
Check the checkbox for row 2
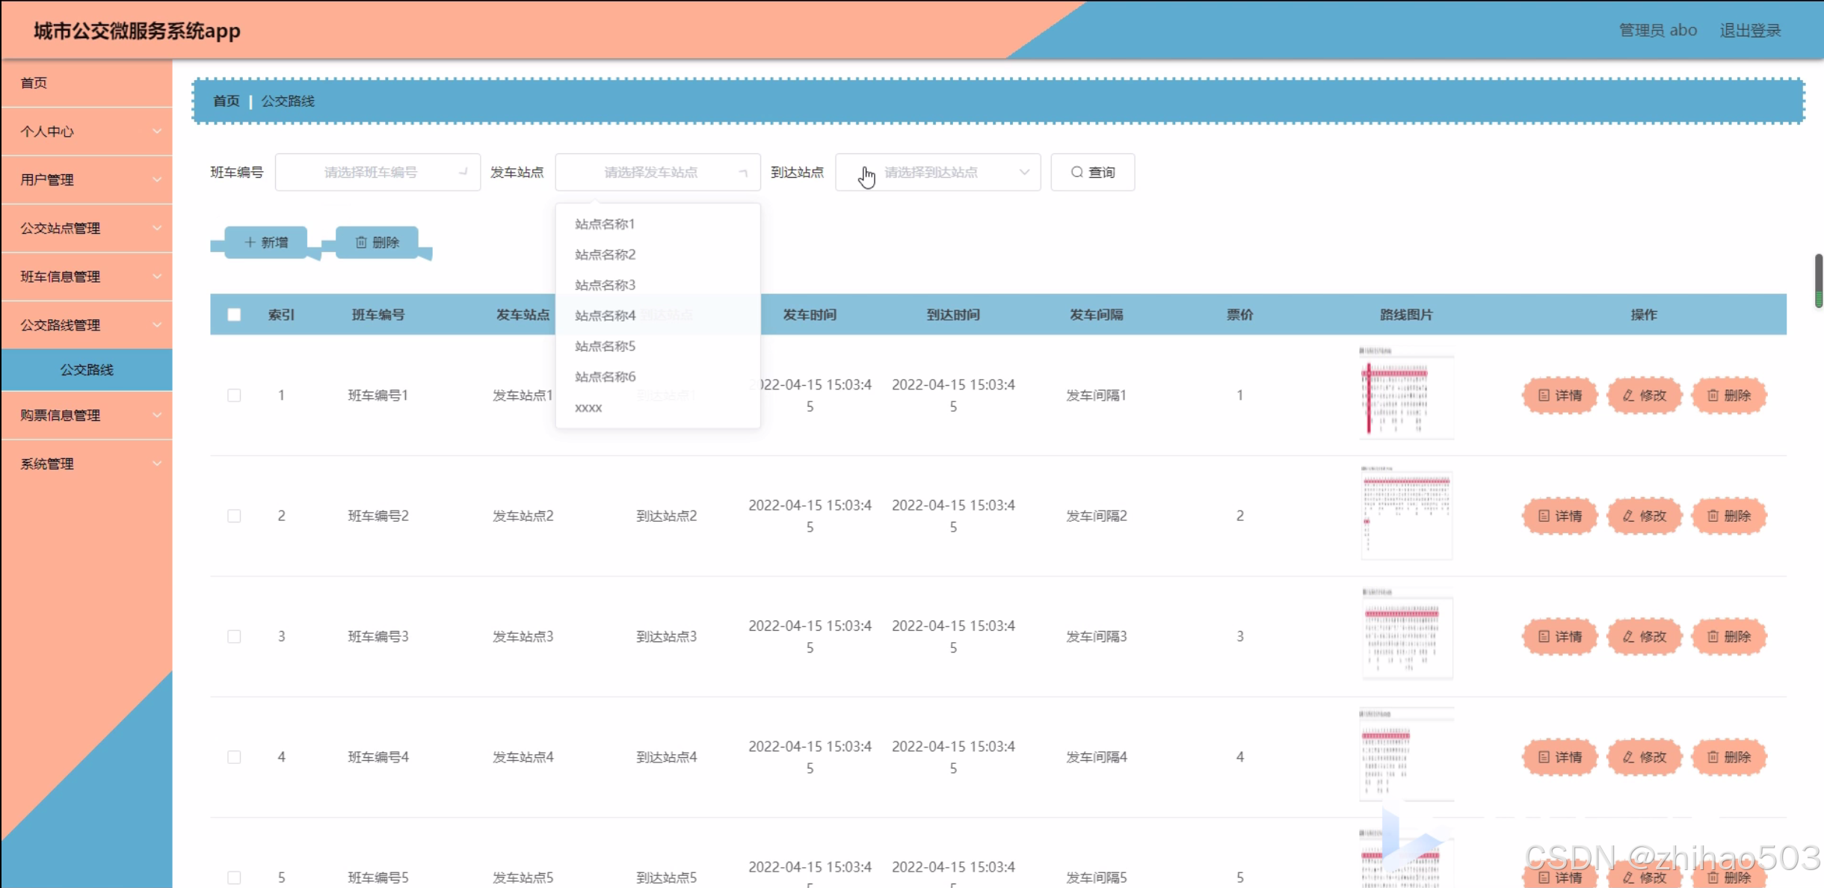click(234, 516)
